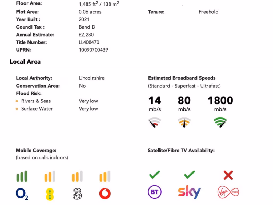Click the yellow EE network logo
This screenshot has width=273, height=205.
(50, 194)
